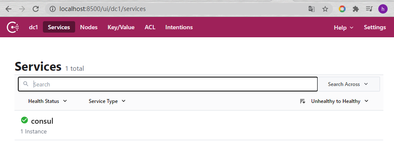
Task: Click the green passing check icon for consul
Action: [24, 120]
